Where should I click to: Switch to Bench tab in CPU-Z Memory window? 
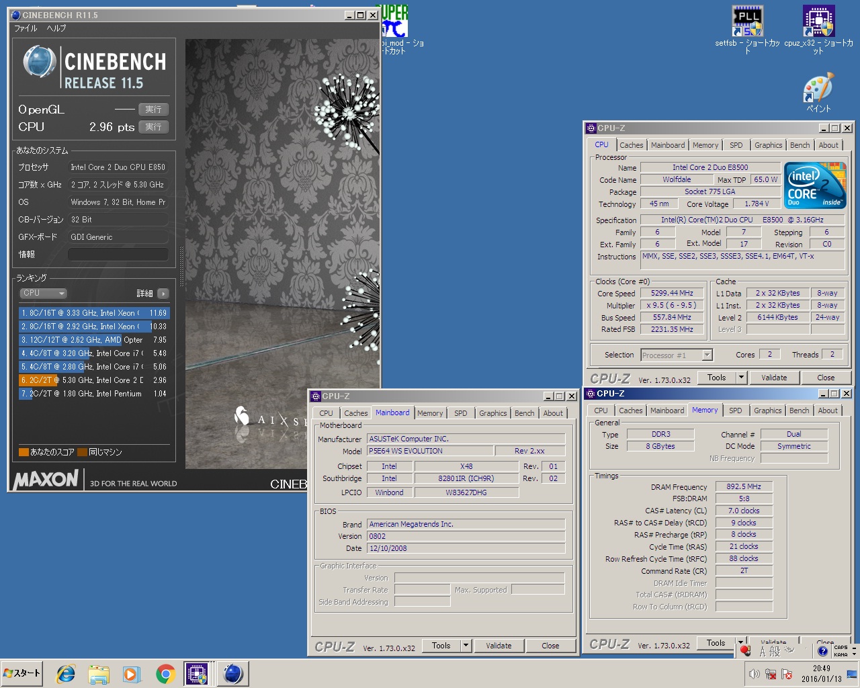click(799, 411)
